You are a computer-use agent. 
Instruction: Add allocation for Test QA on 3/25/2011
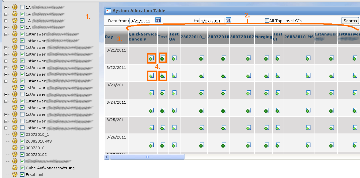(x=174, y=128)
